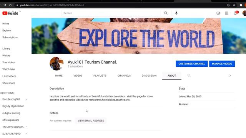Click the '46 views' stat
This screenshot has height=138, width=246.
tap(184, 104)
